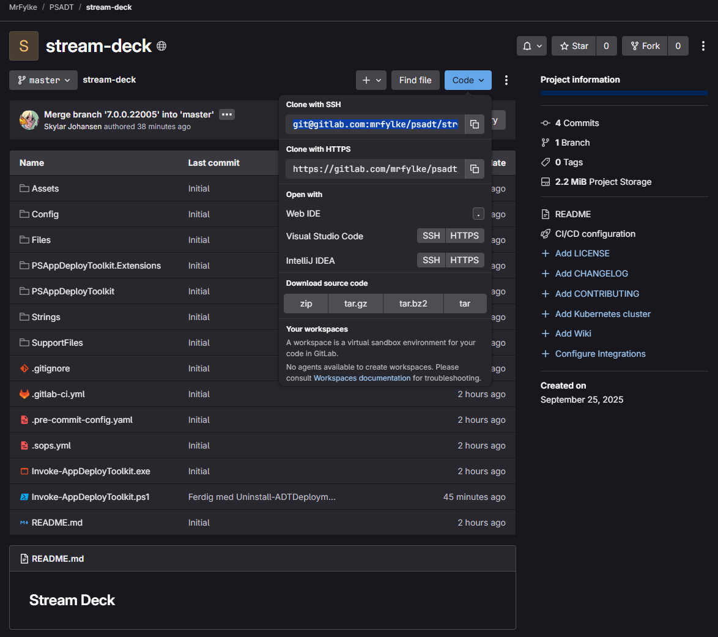
Task: Open README.md in file list
Action: pos(57,522)
